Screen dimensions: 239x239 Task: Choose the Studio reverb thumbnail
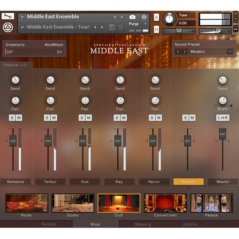click(x=73, y=203)
